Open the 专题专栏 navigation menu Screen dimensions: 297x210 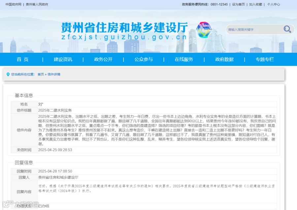click(265, 60)
